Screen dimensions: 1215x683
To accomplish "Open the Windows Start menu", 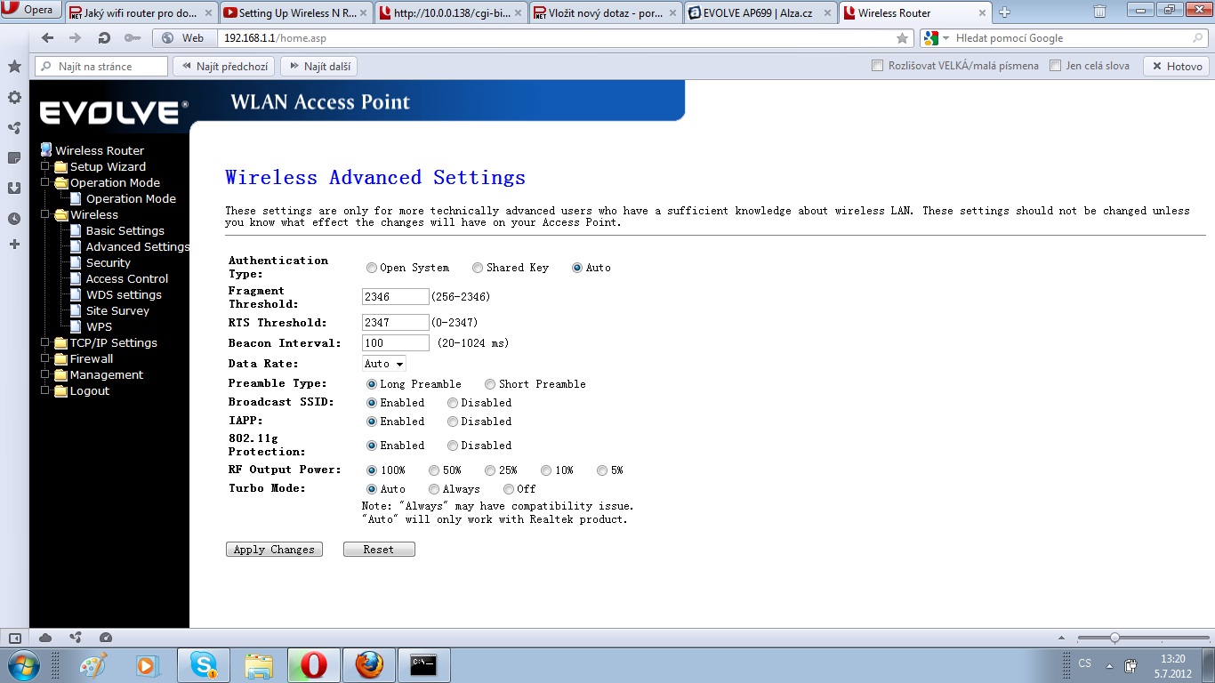I will [21, 665].
